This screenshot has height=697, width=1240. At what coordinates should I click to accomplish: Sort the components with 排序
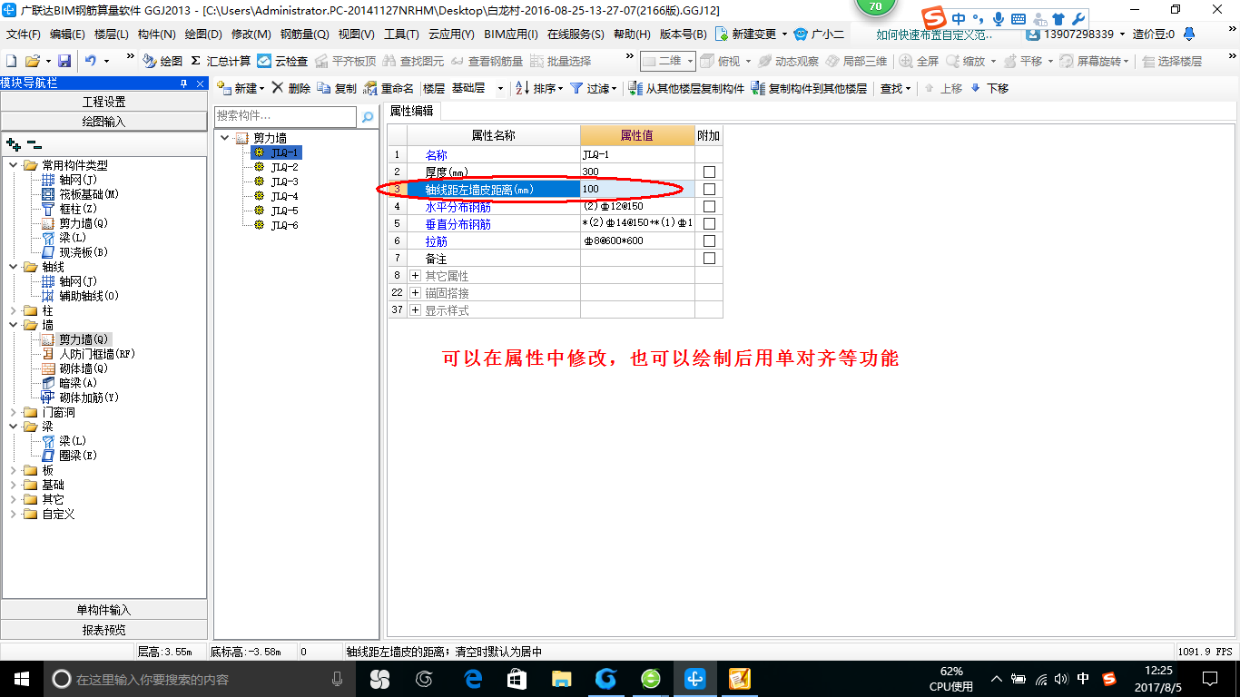point(539,88)
